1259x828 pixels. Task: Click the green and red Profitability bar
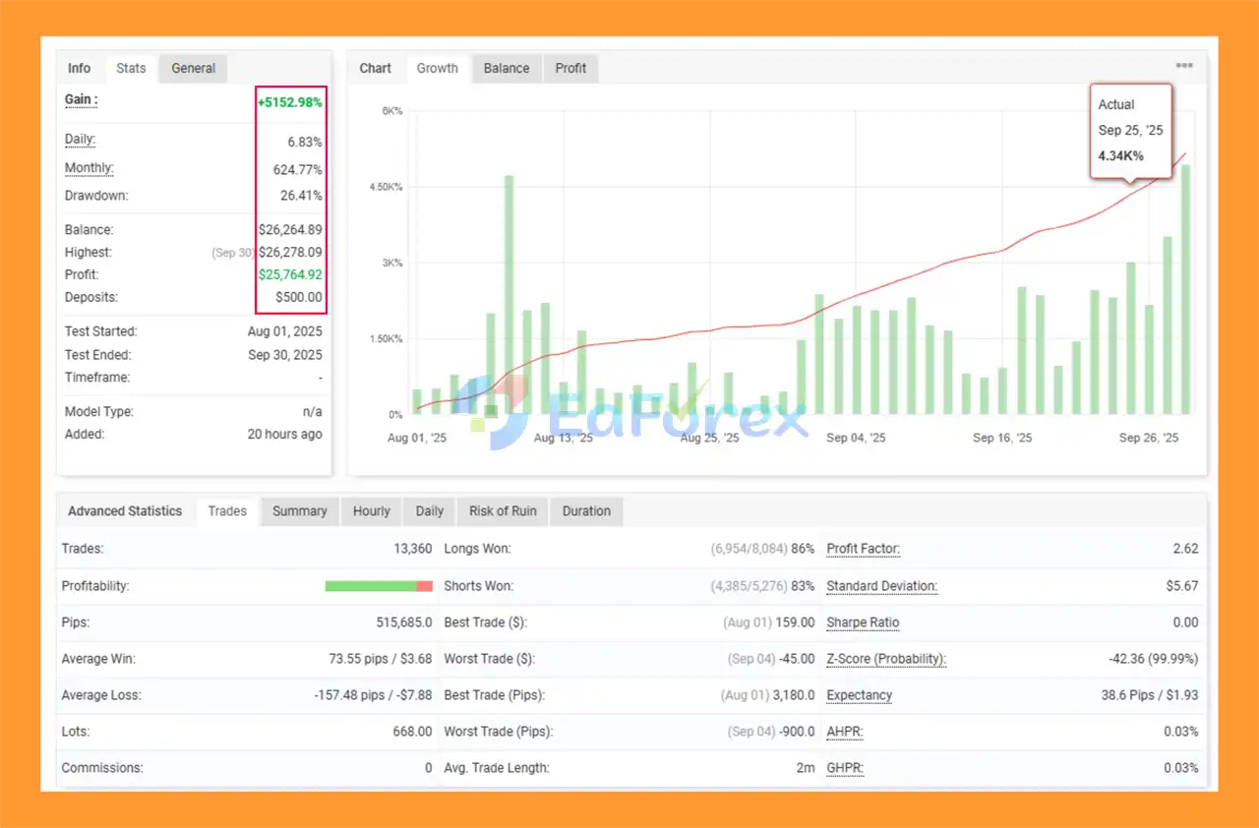379,586
